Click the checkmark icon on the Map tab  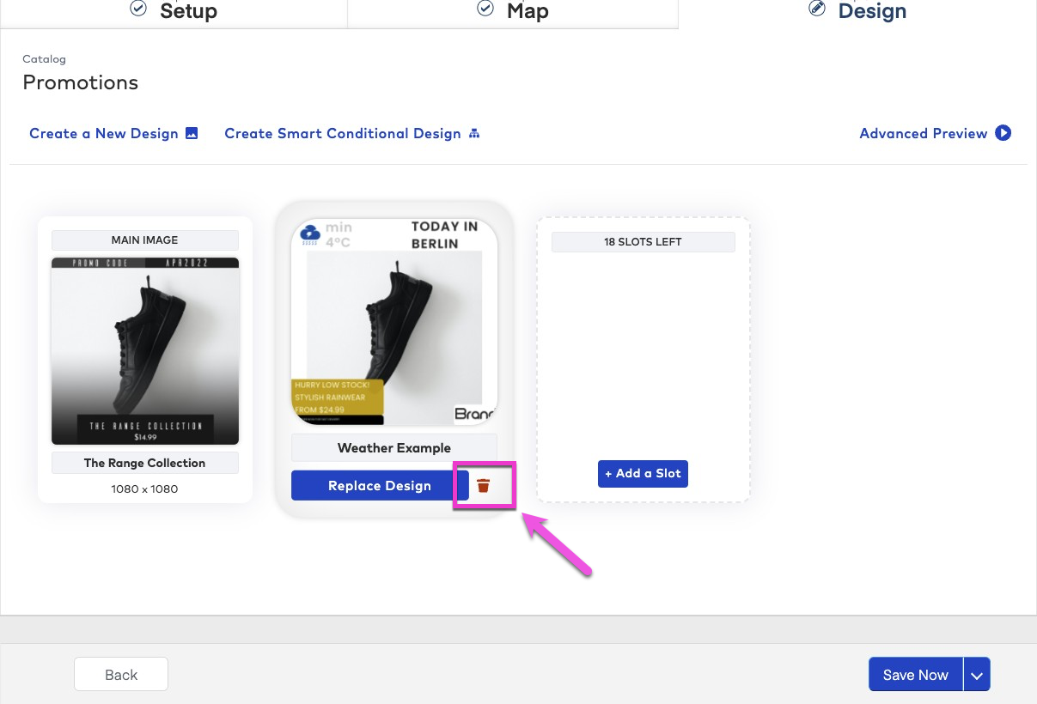click(x=485, y=7)
